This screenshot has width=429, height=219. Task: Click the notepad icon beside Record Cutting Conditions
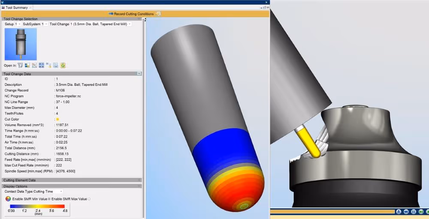pyautogui.click(x=158, y=14)
